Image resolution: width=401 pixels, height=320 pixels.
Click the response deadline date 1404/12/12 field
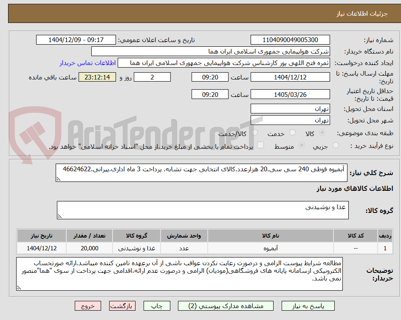coord(290,77)
